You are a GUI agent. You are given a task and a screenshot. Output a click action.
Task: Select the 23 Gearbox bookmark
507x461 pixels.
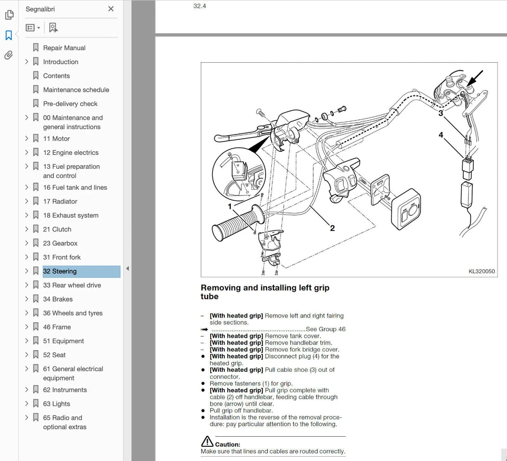[x=60, y=243]
